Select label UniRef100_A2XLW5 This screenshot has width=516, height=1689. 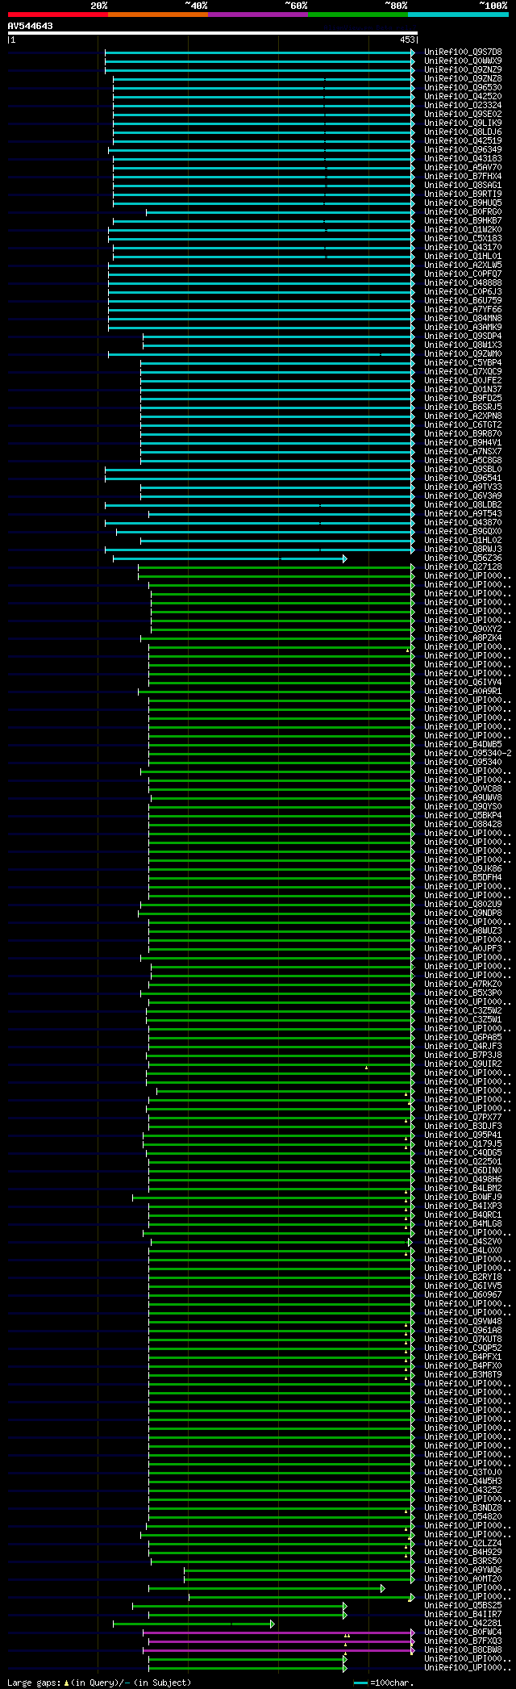[463, 265]
